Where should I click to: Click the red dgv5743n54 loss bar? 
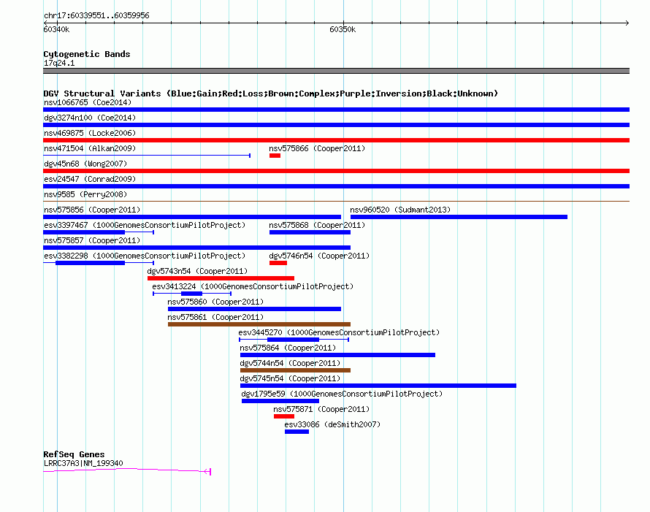pos(221,278)
